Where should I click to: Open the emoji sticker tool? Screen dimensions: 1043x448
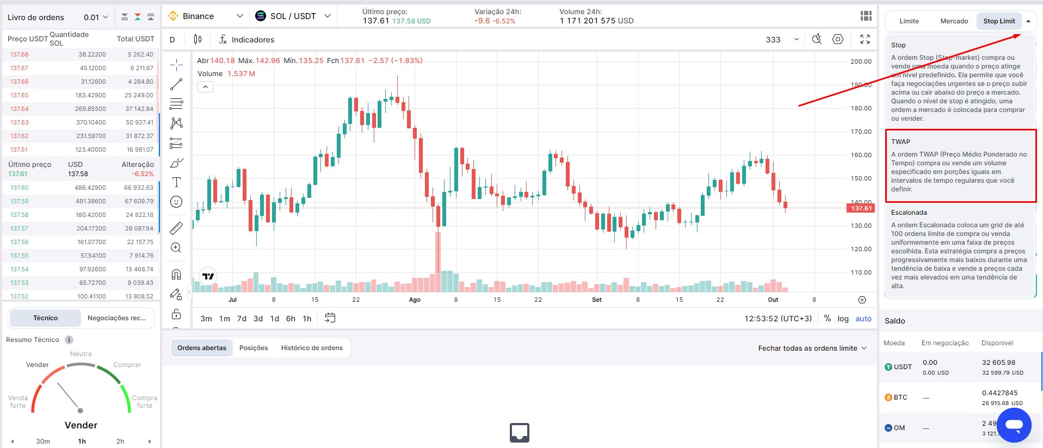pos(176,202)
